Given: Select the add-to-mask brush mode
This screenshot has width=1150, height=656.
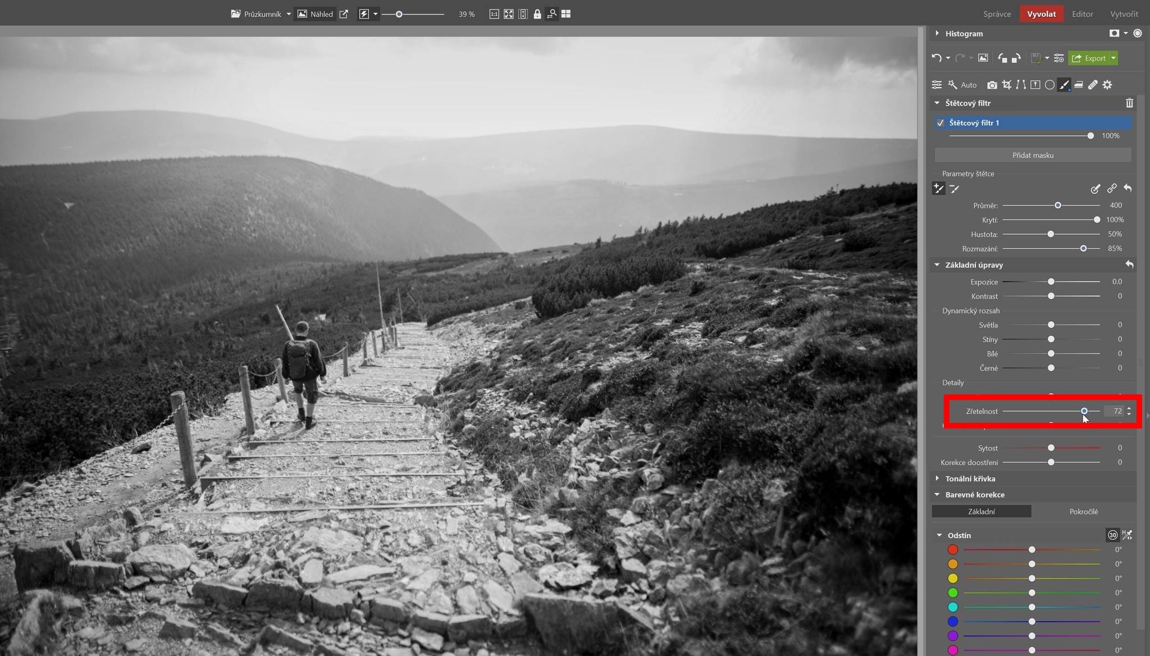Looking at the screenshot, I should 938,189.
